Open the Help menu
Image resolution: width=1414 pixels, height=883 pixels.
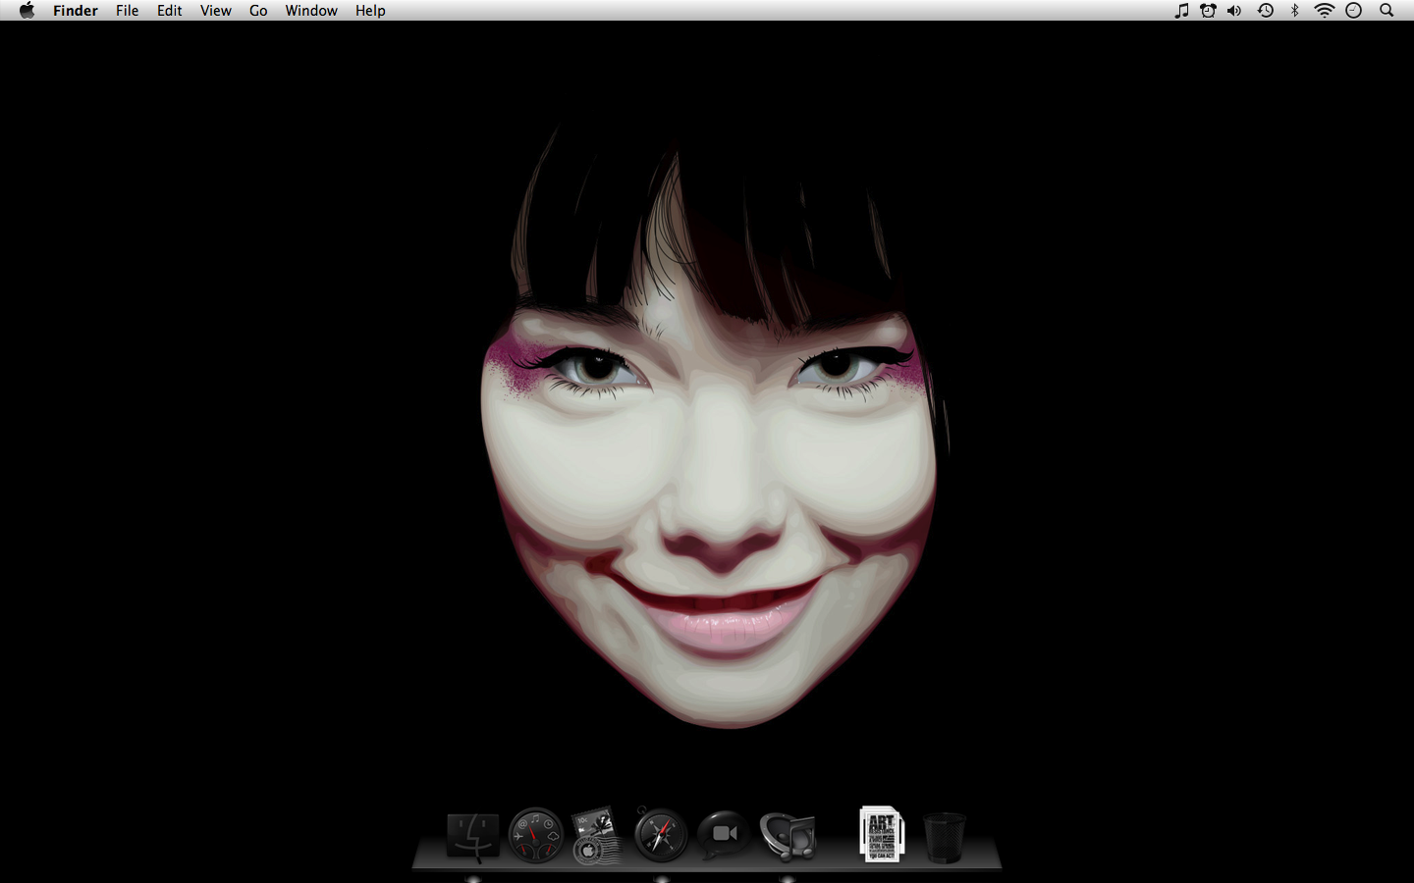pyautogui.click(x=370, y=11)
